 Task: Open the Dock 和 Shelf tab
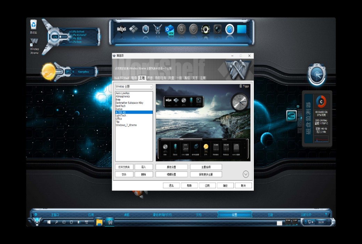123,78
